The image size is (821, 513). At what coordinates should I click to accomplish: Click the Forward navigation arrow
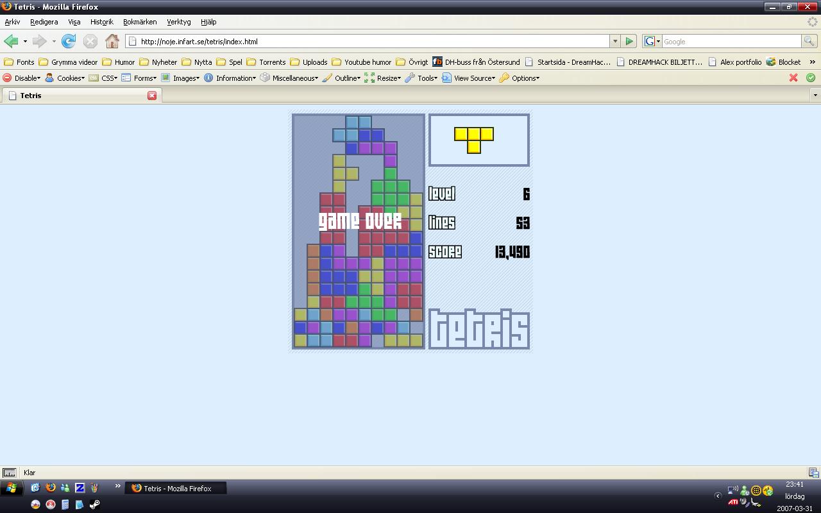pyautogui.click(x=39, y=41)
